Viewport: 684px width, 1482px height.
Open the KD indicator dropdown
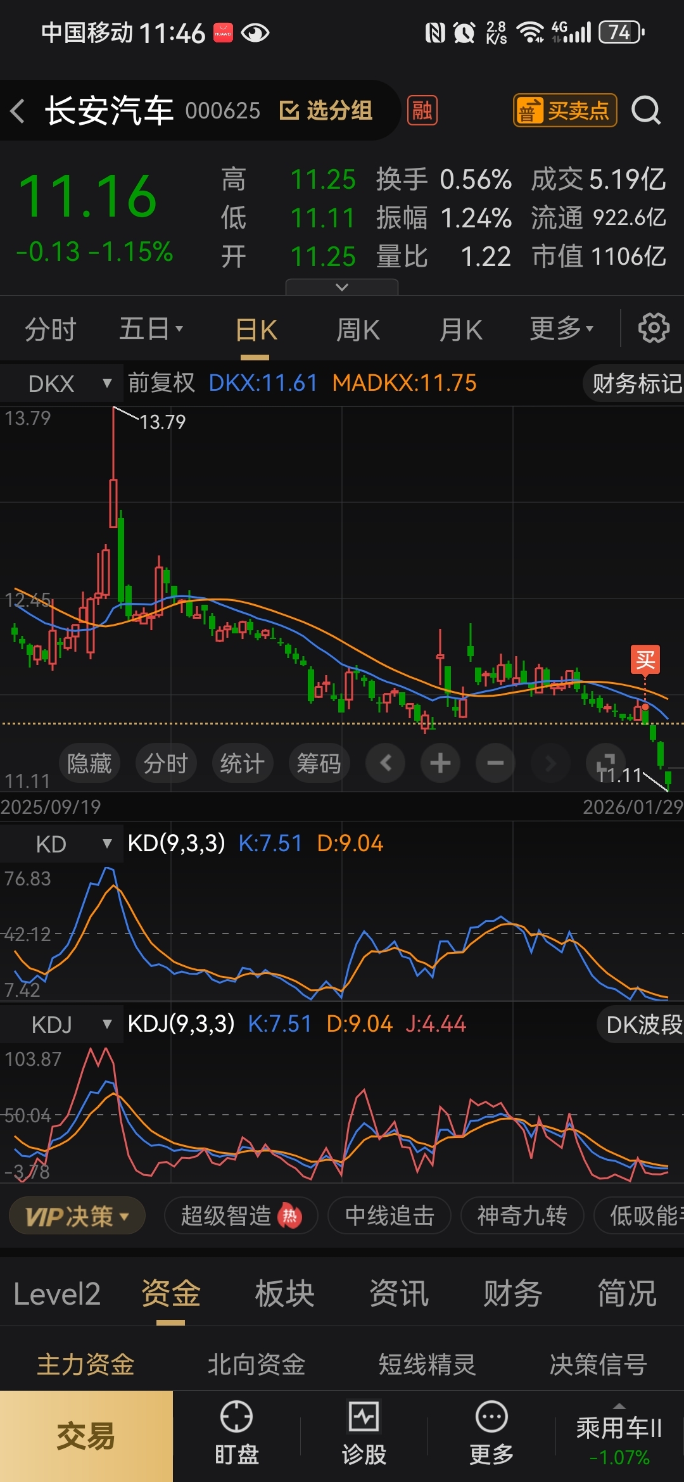click(61, 844)
